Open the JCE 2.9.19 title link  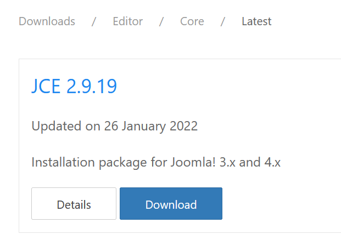[x=74, y=87]
